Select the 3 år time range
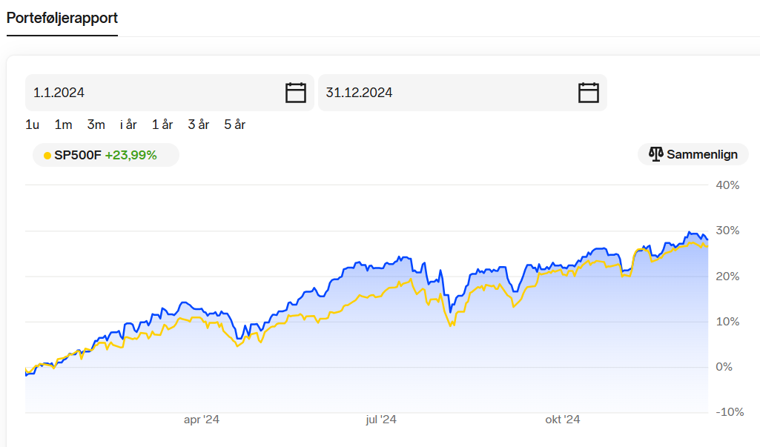The image size is (760, 447). [x=199, y=125]
